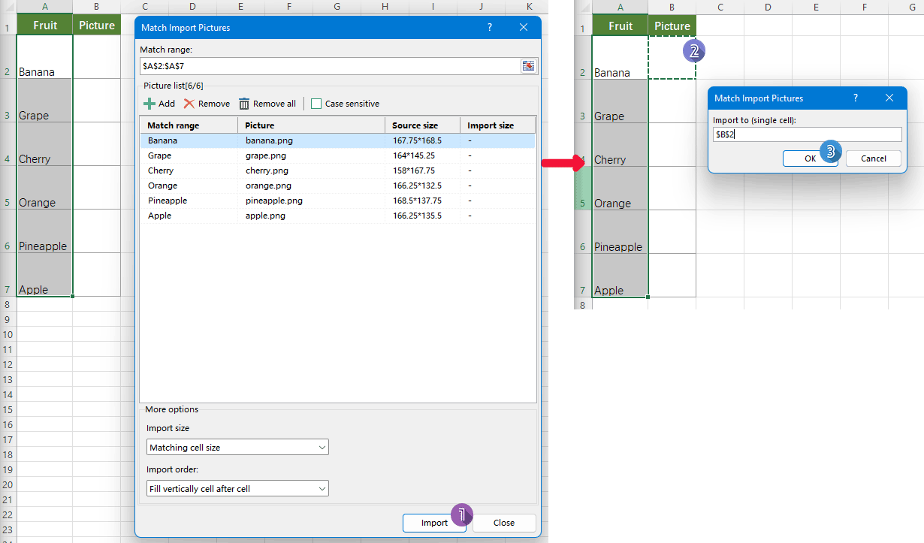924x543 pixels.
Task: Click pineapple.png file name in list
Action: coord(274,201)
